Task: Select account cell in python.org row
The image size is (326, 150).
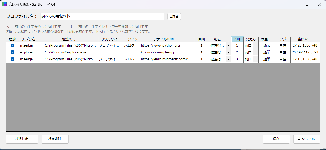Action: click(110, 45)
